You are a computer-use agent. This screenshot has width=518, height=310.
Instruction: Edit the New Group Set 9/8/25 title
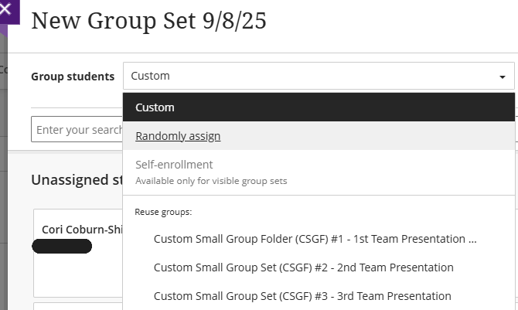point(148,21)
